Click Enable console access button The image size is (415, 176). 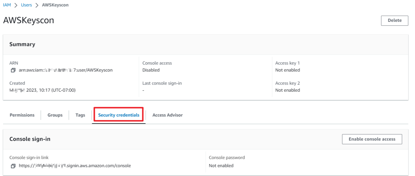(x=372, y=139)
